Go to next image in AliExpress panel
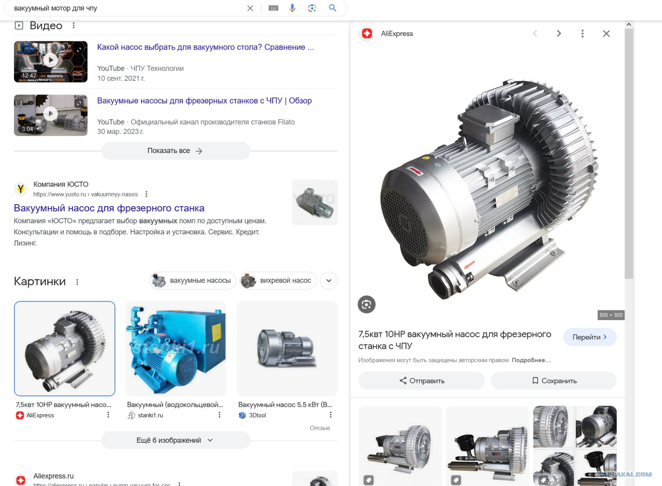This screenshot has height=486, width=662. click(559, 34)
